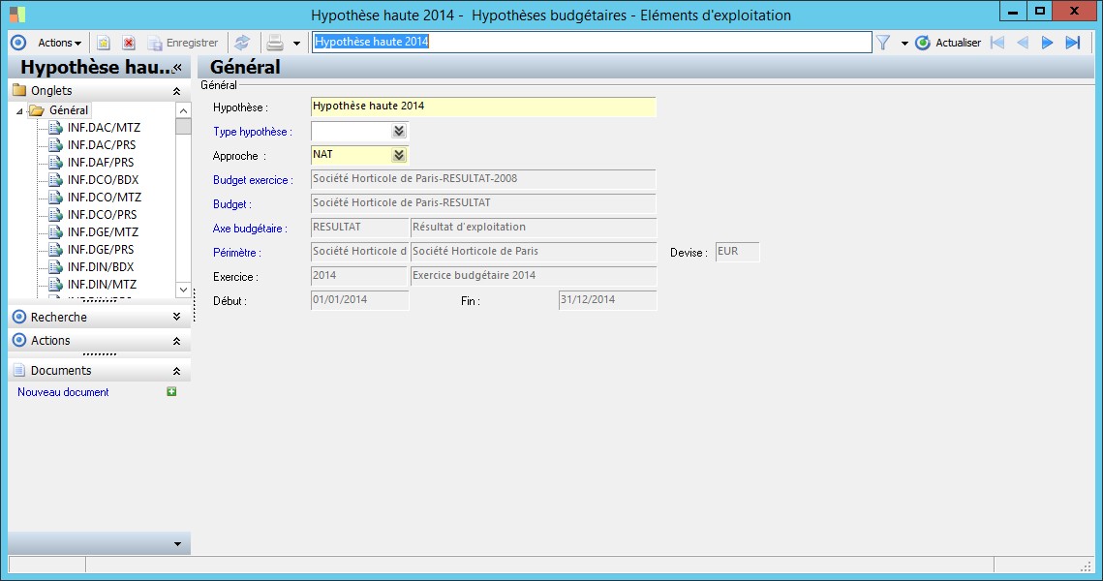
Task: Click the new record toolbar icon
Action: 104,43
